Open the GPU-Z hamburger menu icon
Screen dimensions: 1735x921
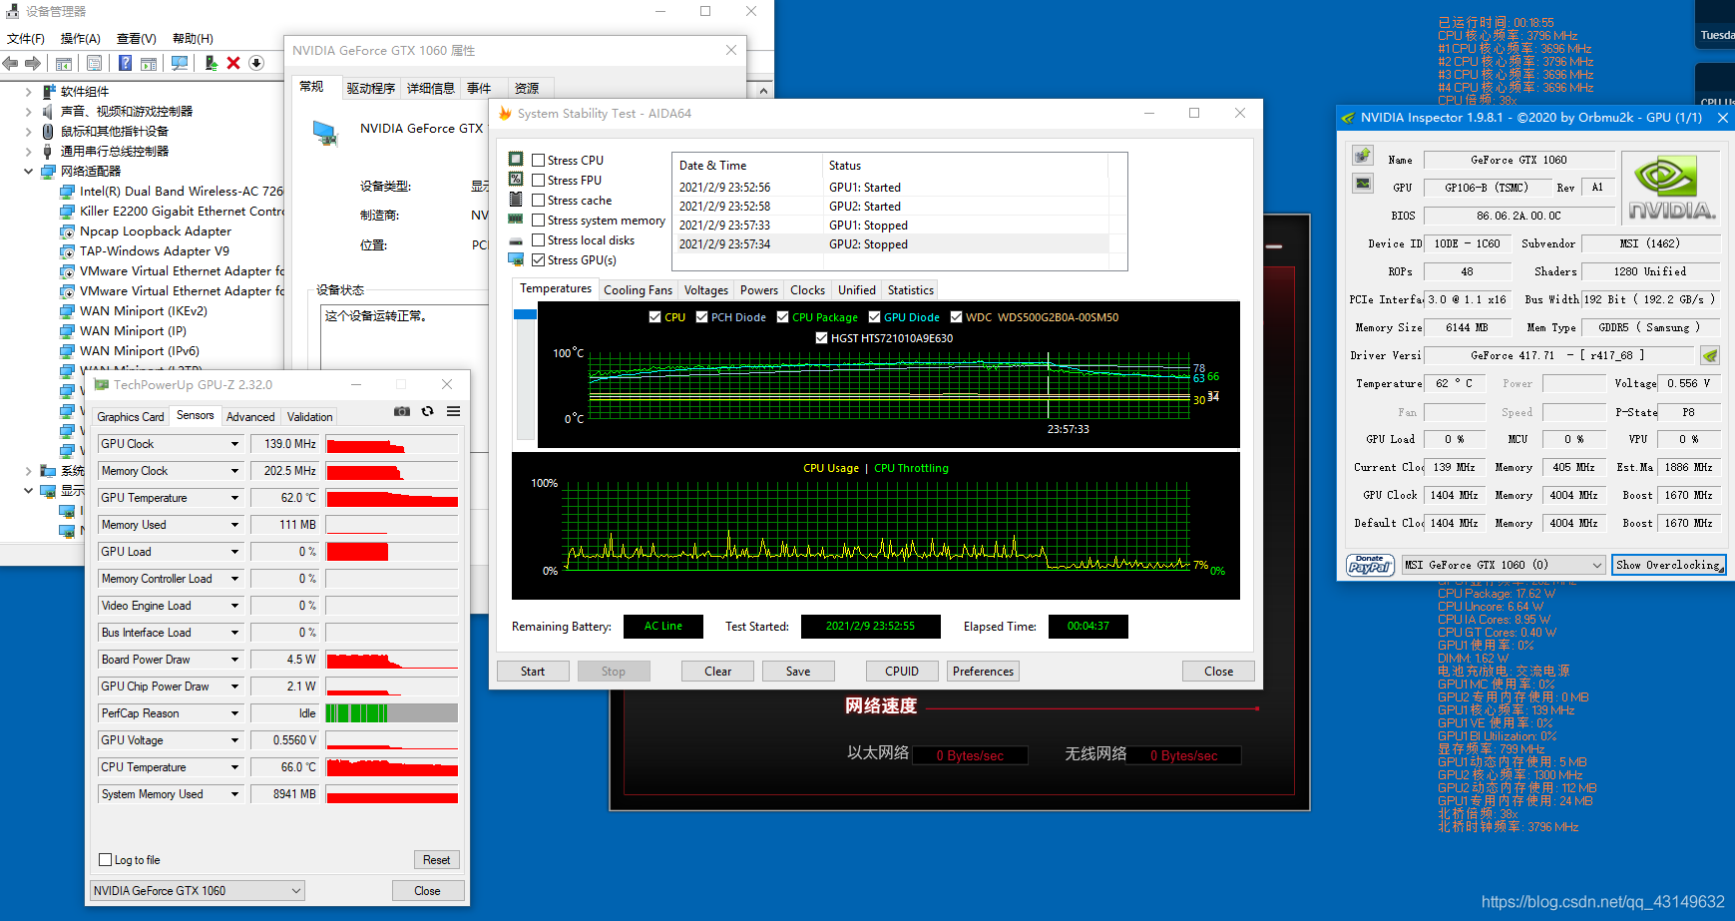tap(453, 411)
